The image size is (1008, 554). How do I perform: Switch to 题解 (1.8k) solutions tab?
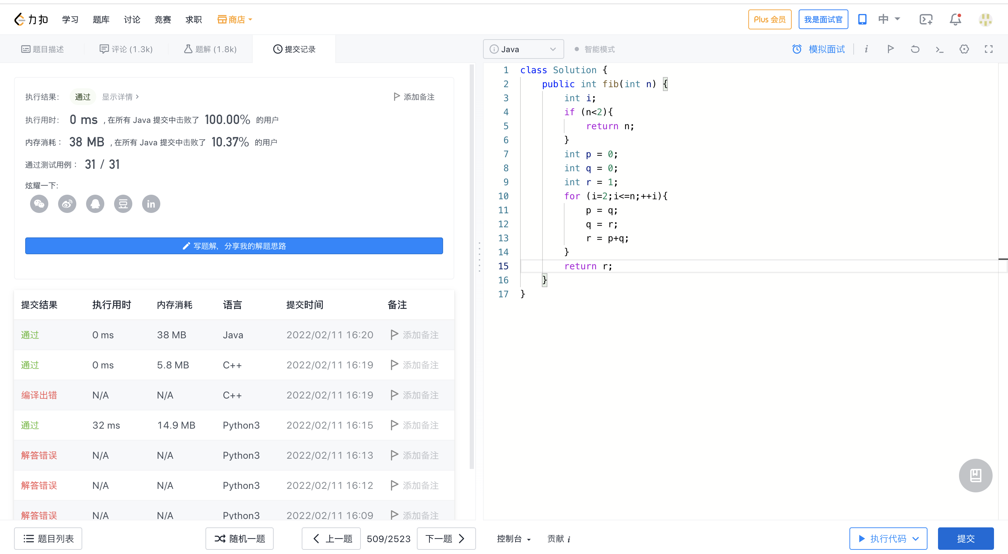(210, 49)
